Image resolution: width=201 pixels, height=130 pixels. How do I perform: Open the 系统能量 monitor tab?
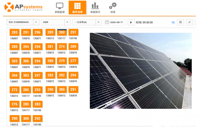[60, 8]
